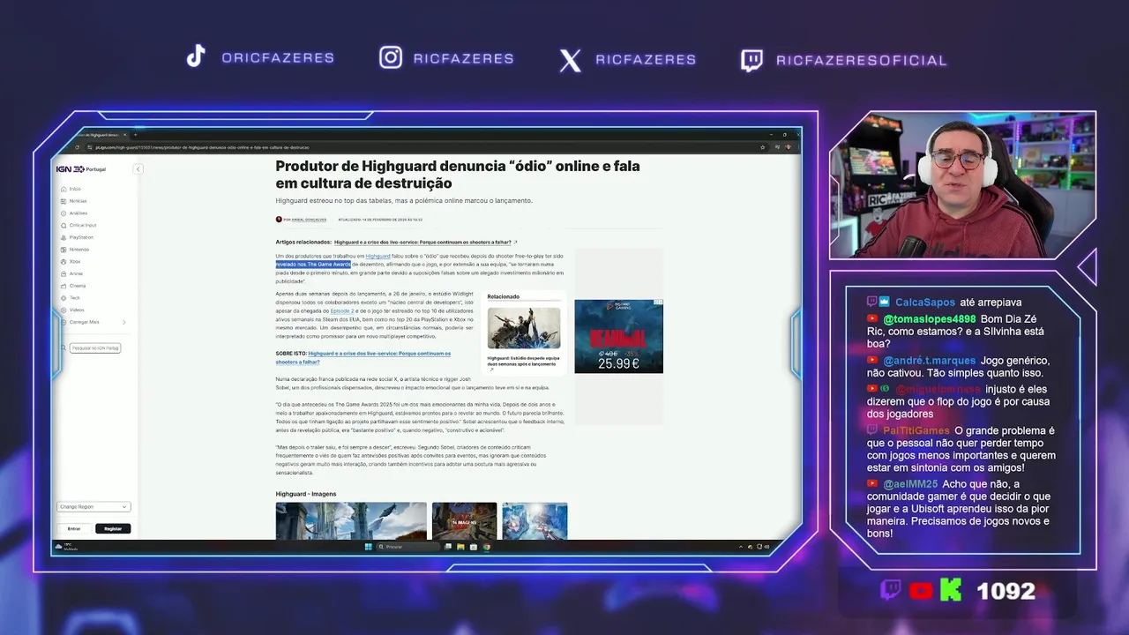Open the Highguard link in first paragraph
1129x635 pixels.
click(x=378, y=256)
